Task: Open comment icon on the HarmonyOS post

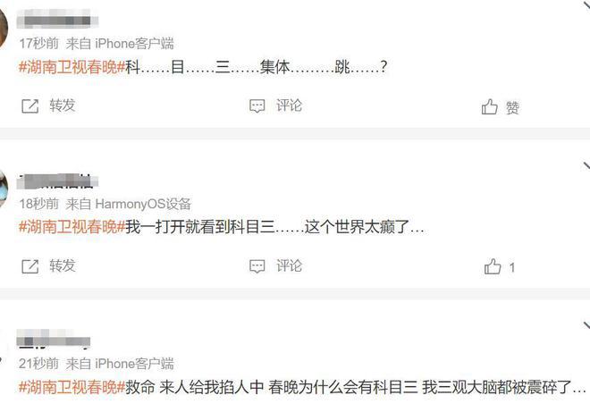Action: point(257,266)
